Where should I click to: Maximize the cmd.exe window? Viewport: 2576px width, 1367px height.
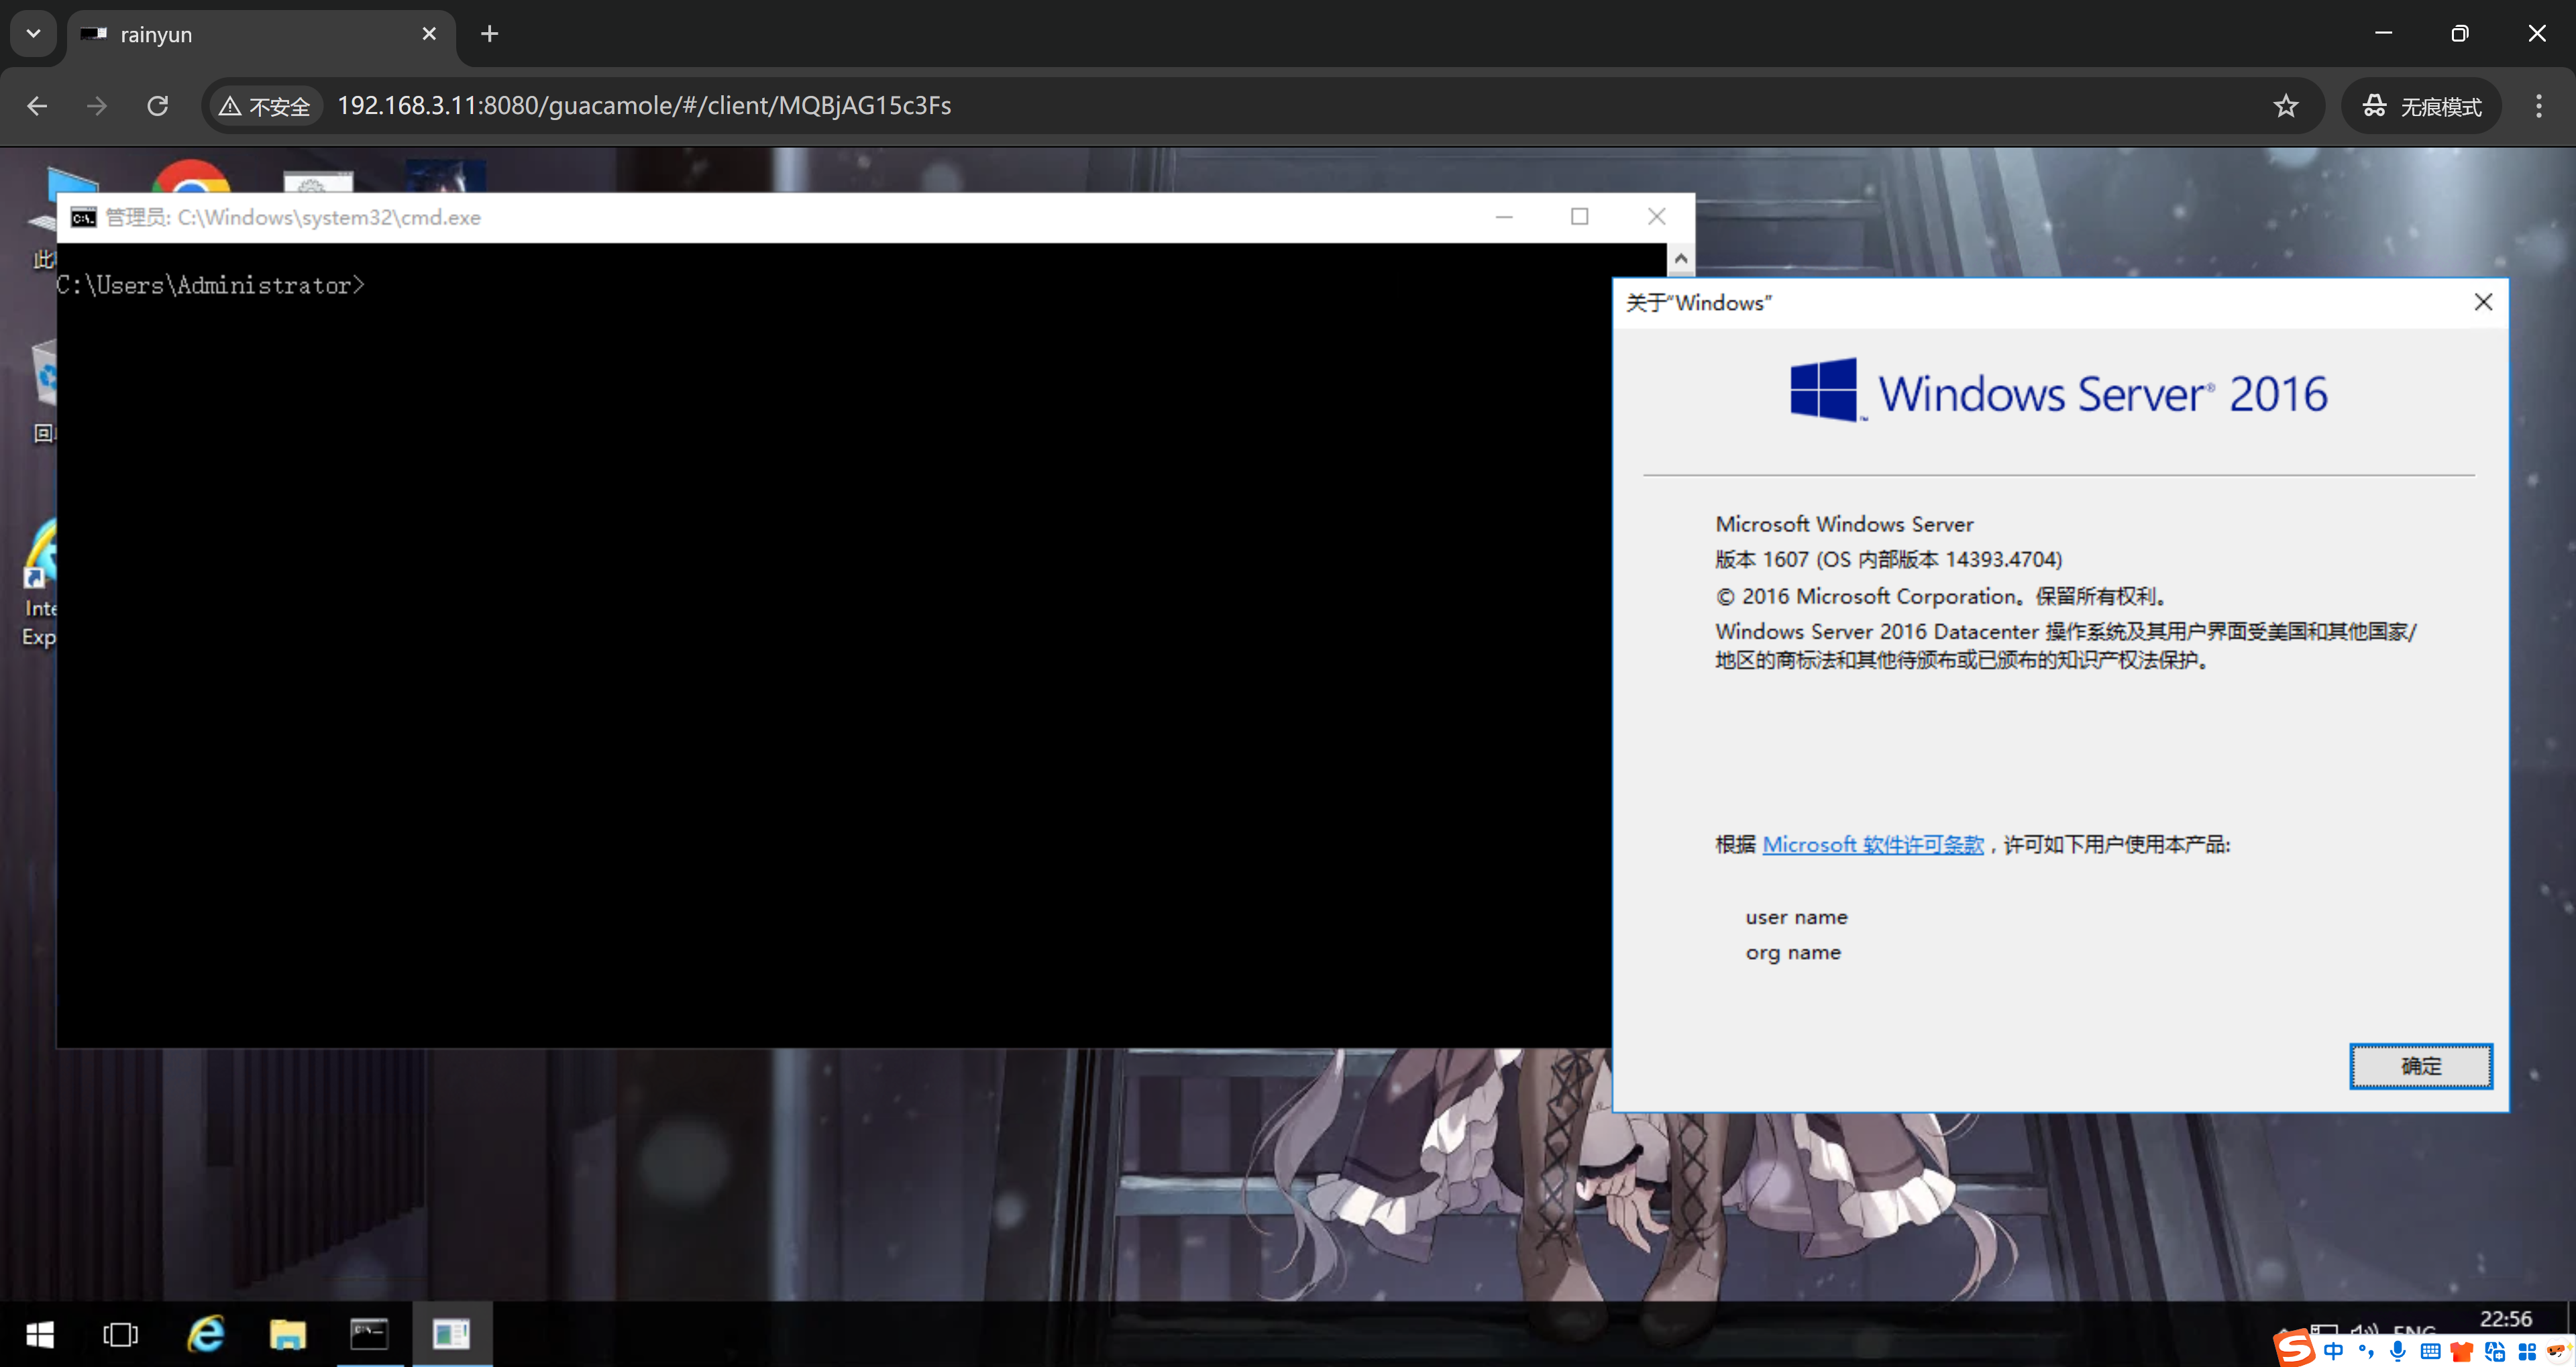(1579, 217)
